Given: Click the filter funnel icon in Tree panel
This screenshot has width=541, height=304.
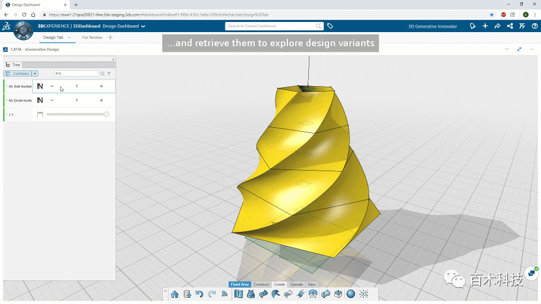Looking at the screenshot, I should click(x=109, y=74).
